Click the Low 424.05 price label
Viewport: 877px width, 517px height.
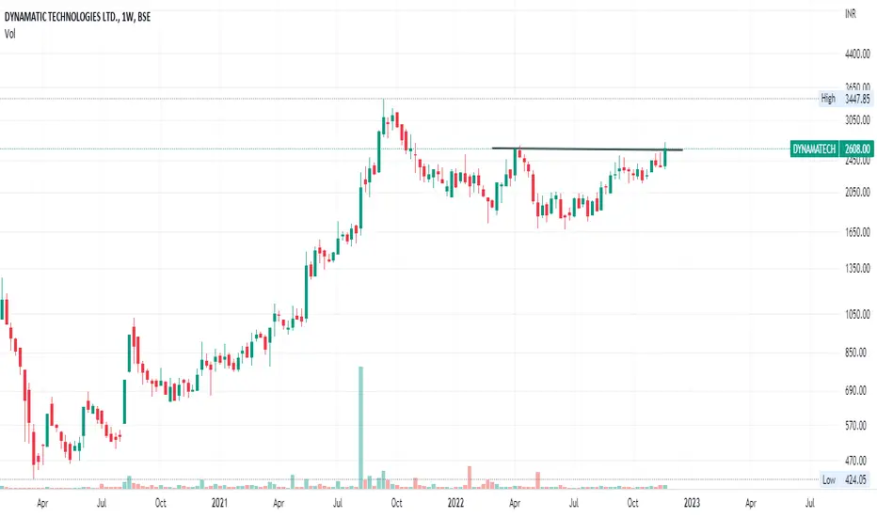click(x=846, y=479)
